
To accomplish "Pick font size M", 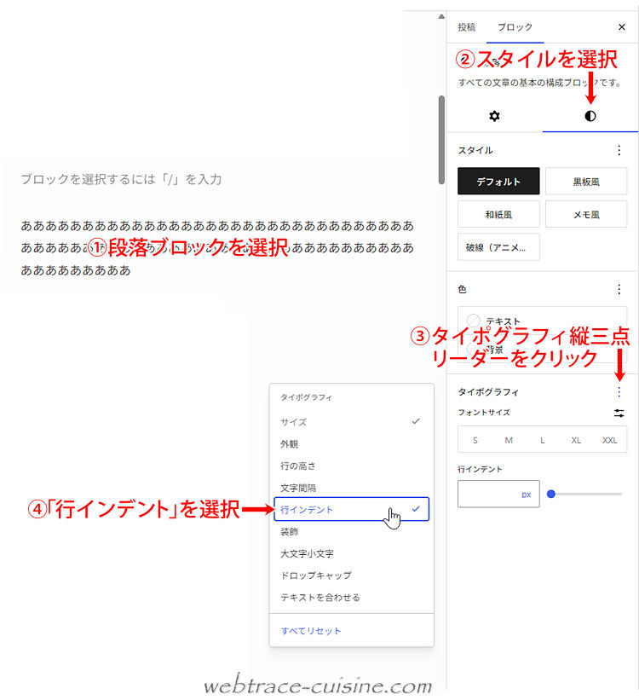I will (x=509, y=440).
